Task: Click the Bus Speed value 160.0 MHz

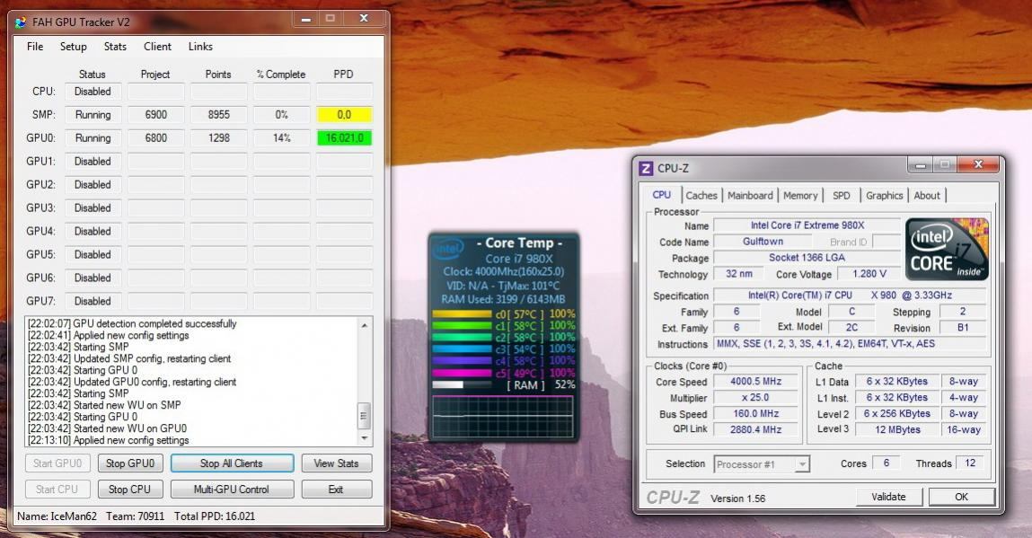Action: (755, 413)
